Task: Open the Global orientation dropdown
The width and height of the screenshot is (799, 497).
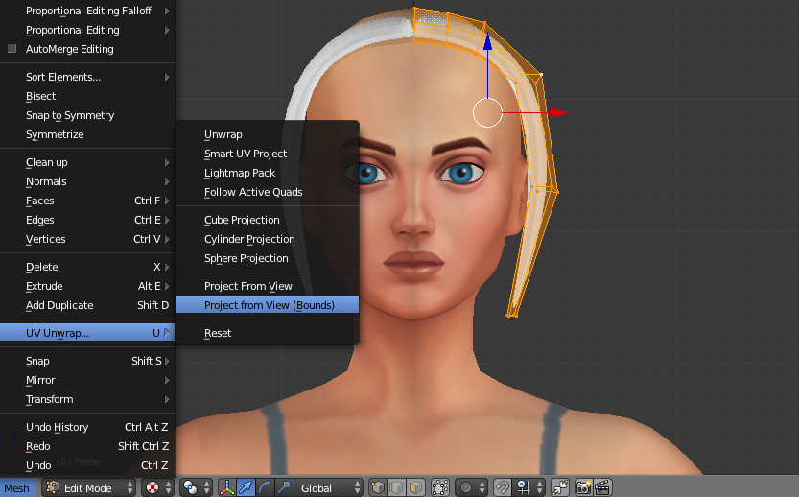Action: [328, 487]
